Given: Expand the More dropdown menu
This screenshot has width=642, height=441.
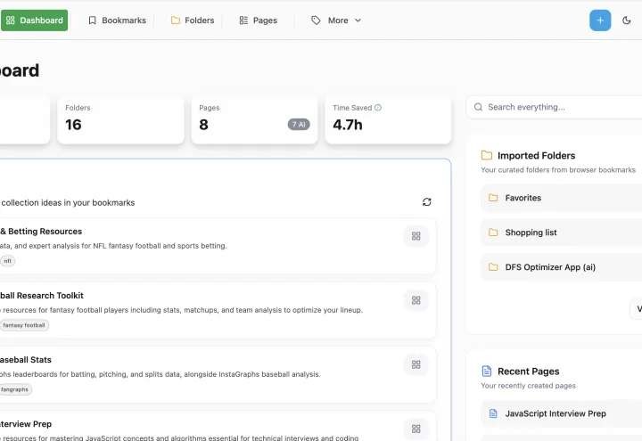Looking at the screenshot, I should [336, 20].
